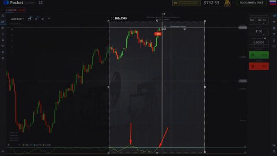Open the trading chart sidebar icon
This screenshot has height=156, width=277.
coord(3,22)
